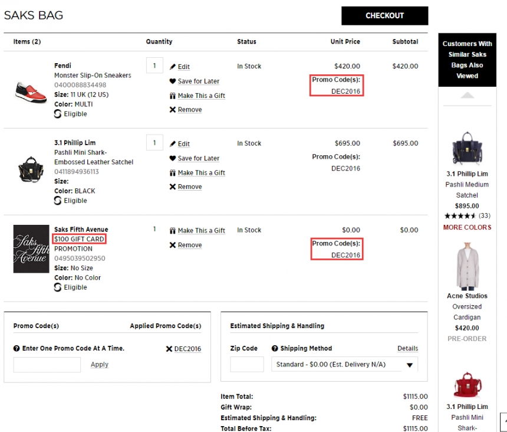Click the pencil icon for 3.1 Phillip Lim satchel
The width and height of the screenshot is (507, 432).
click(x=173, y=143)
